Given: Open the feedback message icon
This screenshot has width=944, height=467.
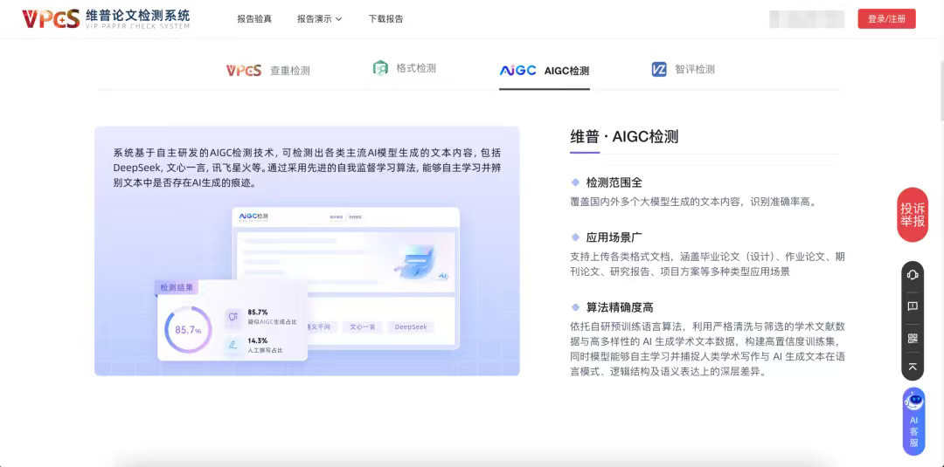Looking at the screenshot, I should (913, 306).
